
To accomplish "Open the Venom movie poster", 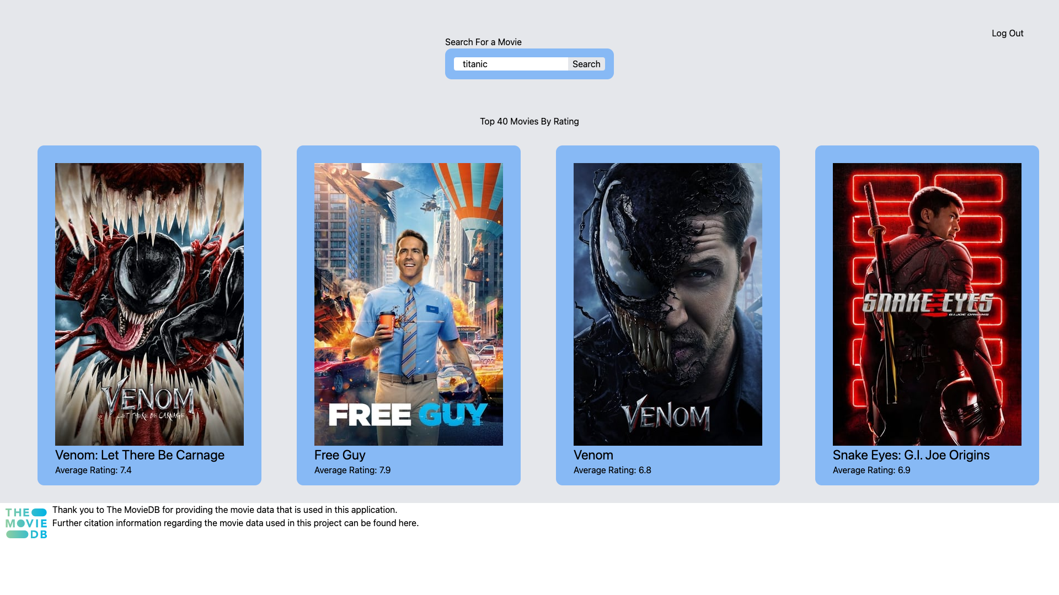I will 668,304.
